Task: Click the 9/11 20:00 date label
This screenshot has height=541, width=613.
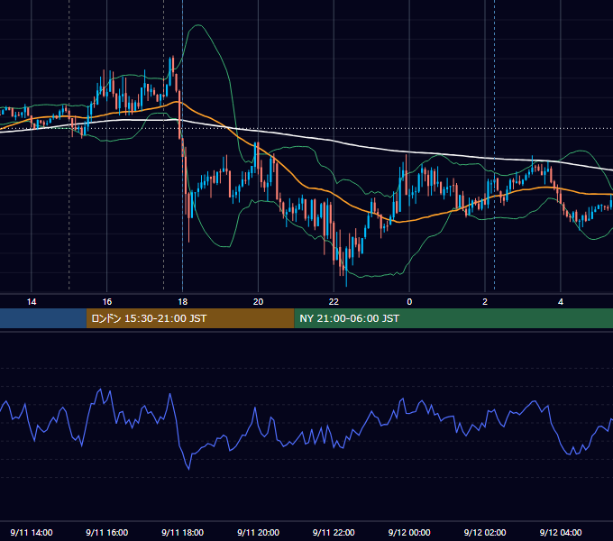Action: click(258, 532)
